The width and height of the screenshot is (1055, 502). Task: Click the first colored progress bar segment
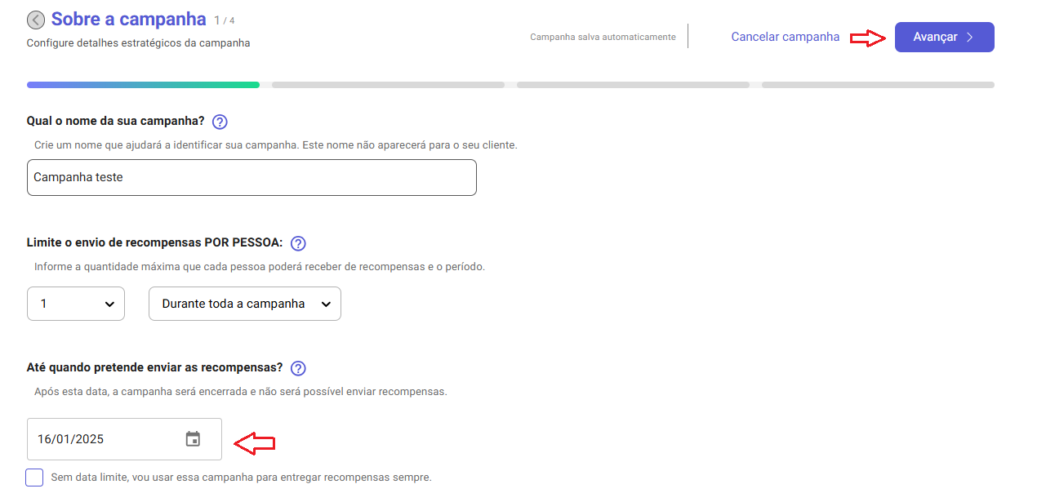(143, 84)
